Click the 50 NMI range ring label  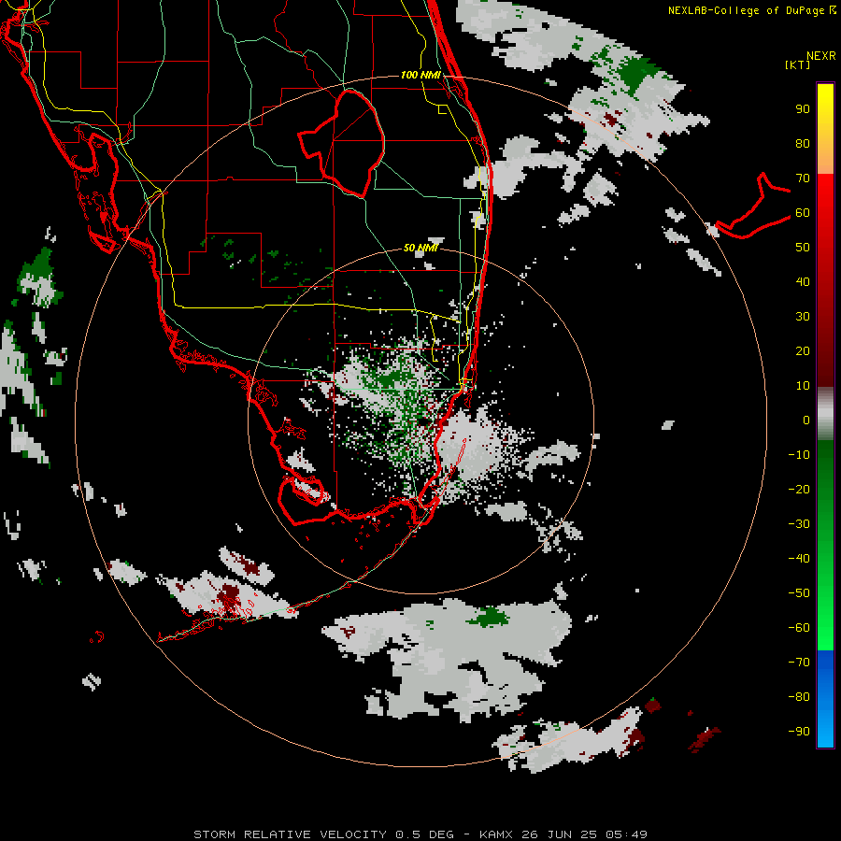(x=420, y=248)
